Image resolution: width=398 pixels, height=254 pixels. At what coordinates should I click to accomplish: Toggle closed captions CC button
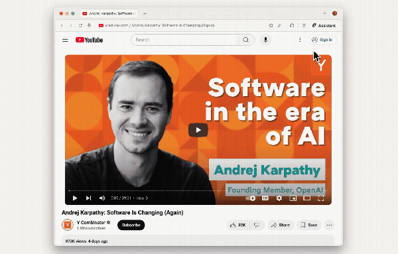click(265, 198)
